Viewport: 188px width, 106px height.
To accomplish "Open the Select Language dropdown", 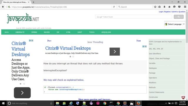I will click(174, 24).
